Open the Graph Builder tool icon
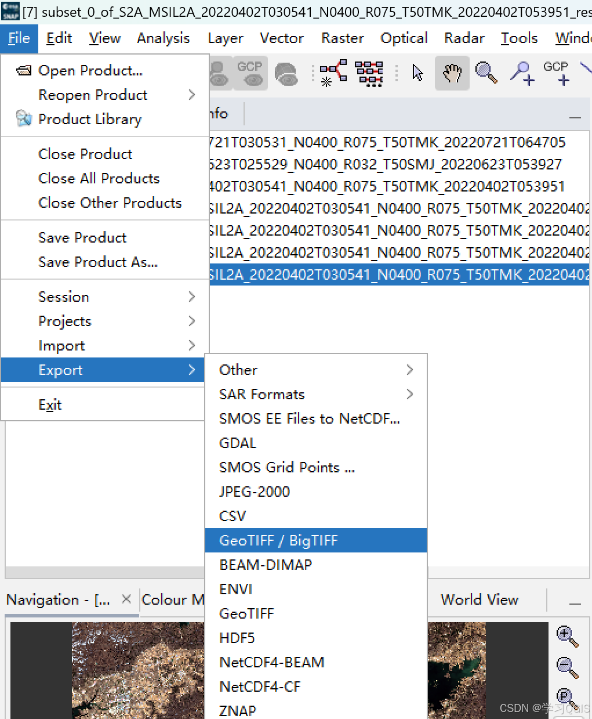The width and height of the screenshot is (592, 719). 333,73
